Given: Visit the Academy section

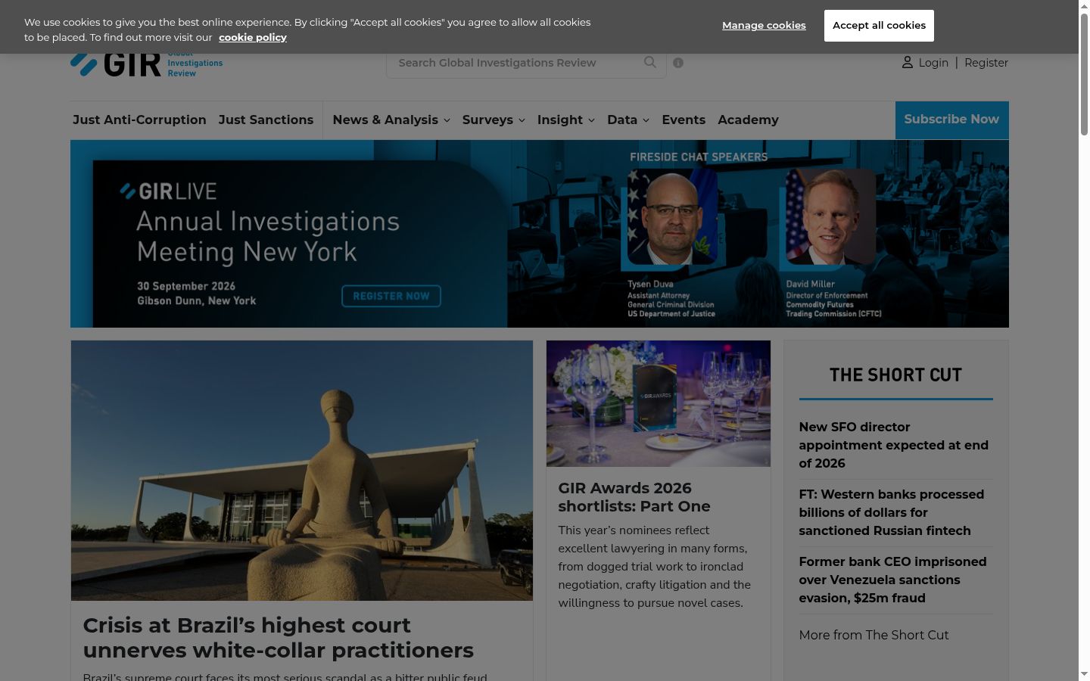Looking at the screenshot, I should click(x=748, y=120).
